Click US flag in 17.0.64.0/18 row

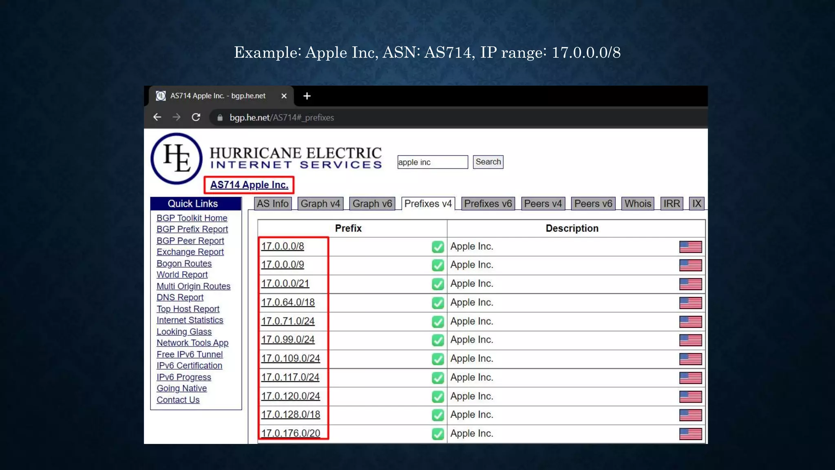(691, 303)
